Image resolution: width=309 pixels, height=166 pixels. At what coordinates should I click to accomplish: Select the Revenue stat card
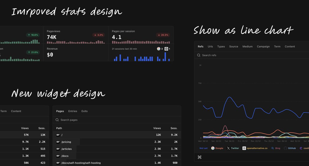[76, 52]
